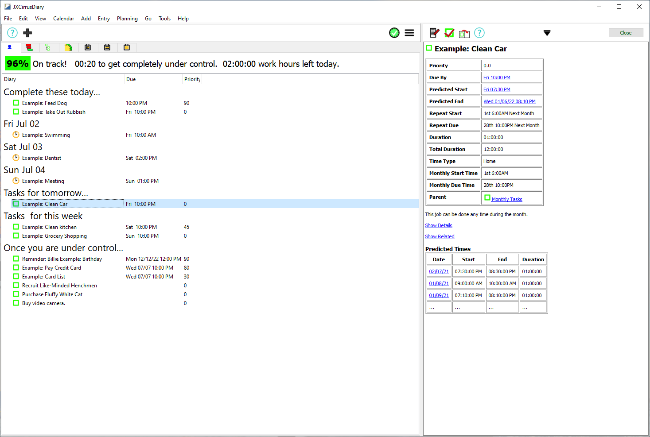The width and height of the screenshot is (650, 437).
Task: Click the Priority column header
Action: click(192, 79)
